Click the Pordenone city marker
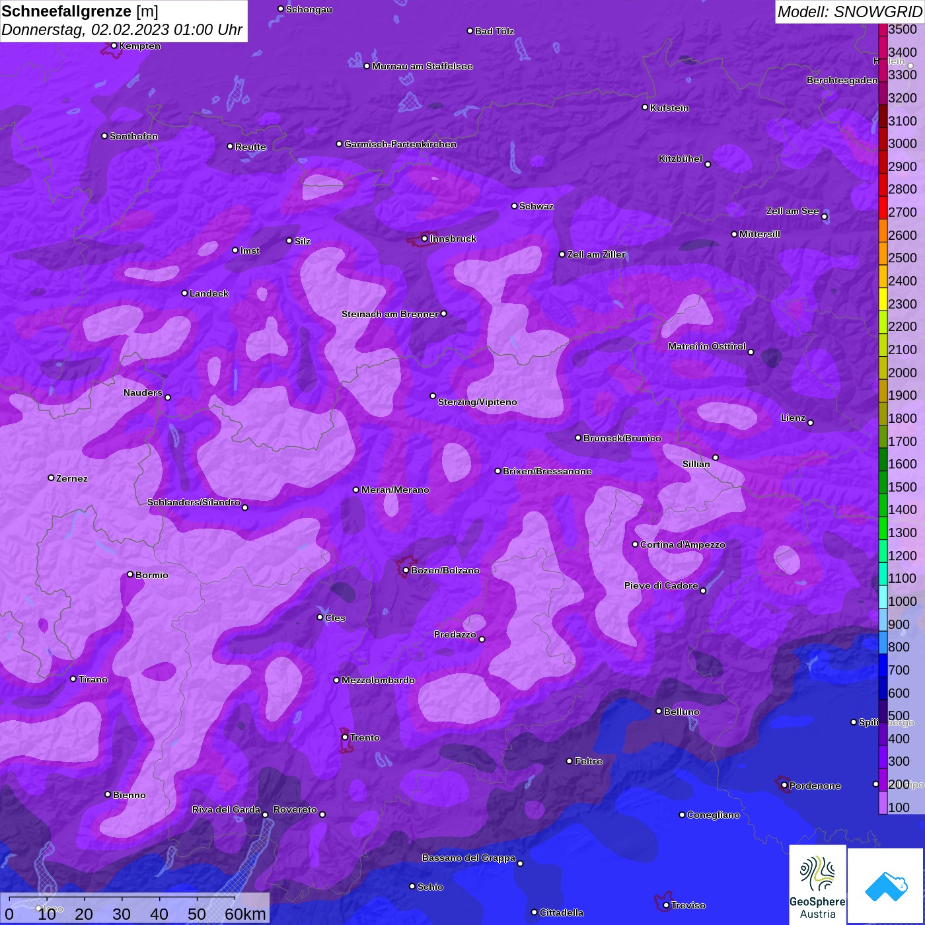The width and height of the screenshot is (925, 925). [x=784, y=786]
